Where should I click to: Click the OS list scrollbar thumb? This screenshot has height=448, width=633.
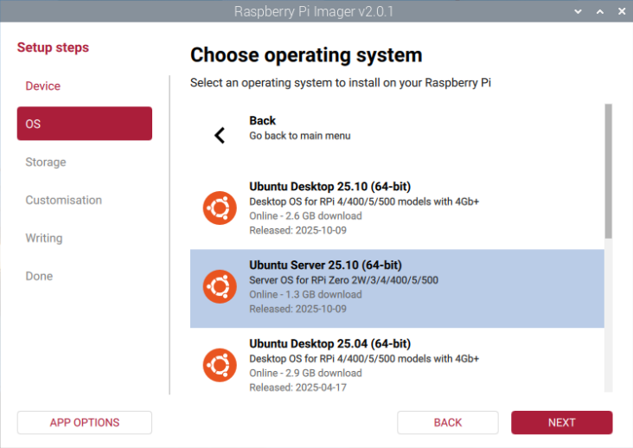(x=609, y=171)
